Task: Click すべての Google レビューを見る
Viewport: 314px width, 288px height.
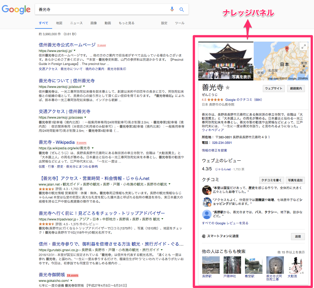Action: [225, 223]
